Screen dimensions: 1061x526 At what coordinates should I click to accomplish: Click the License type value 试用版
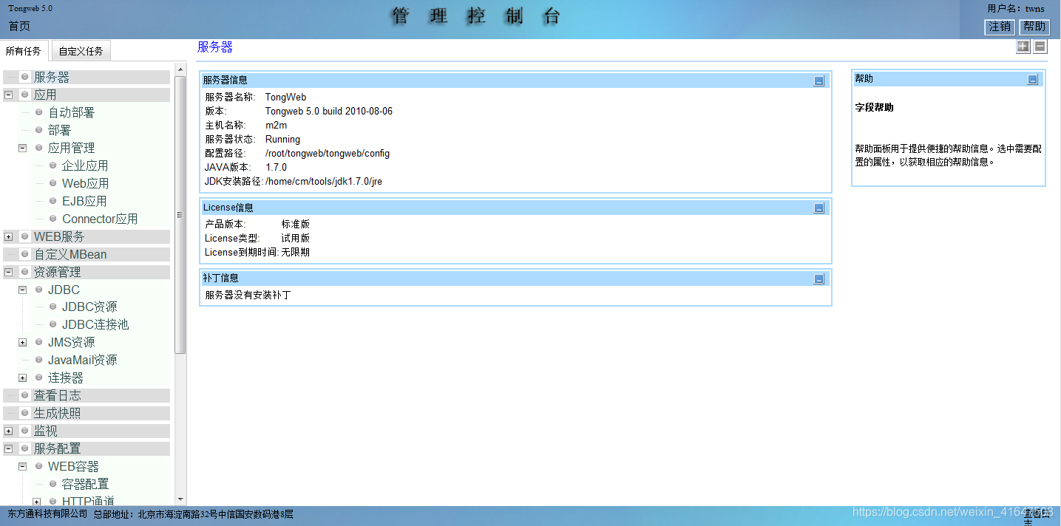tap(295, 238)
